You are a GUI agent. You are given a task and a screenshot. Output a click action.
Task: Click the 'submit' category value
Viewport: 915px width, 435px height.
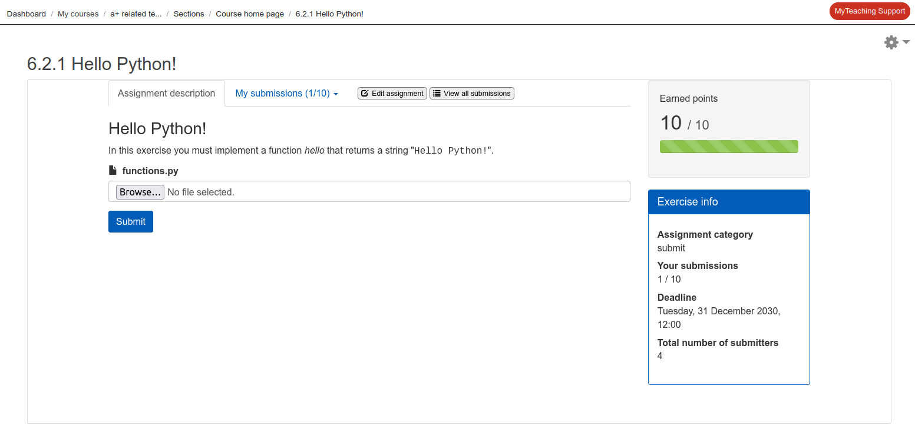click(671, 248)
